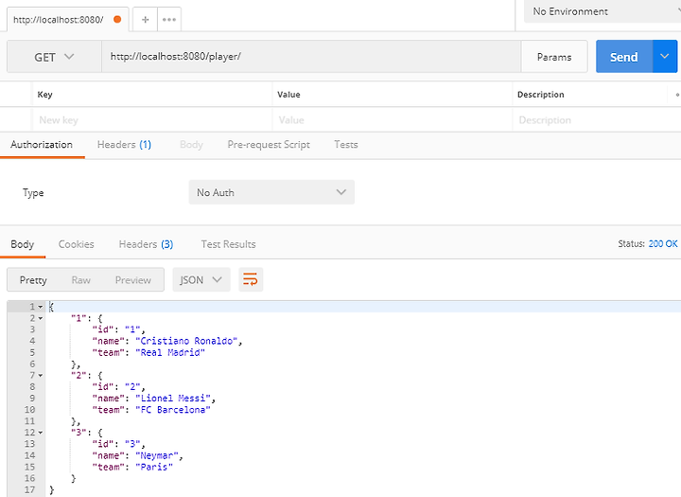
Task: Open the response Cookies tab
Action: (76, 244)
